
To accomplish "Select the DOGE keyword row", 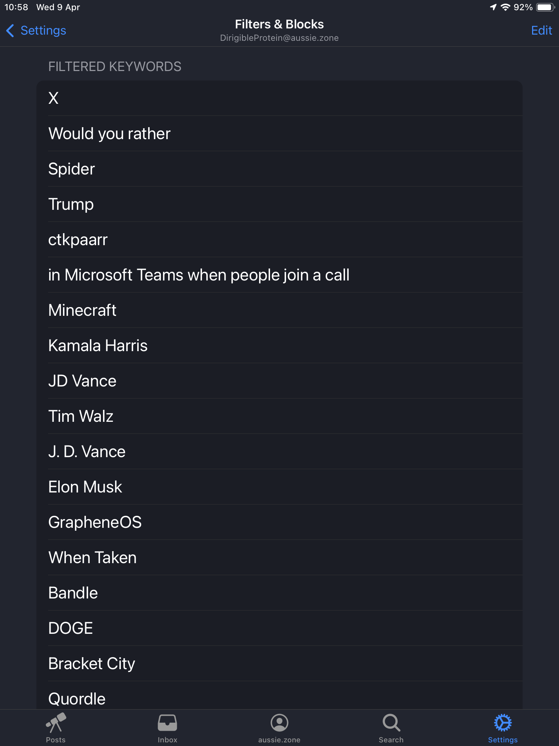I will (x=279, y=628).
